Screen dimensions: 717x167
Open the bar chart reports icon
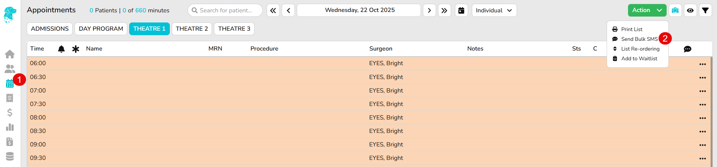pyautogui.click(x=10, y=127)
